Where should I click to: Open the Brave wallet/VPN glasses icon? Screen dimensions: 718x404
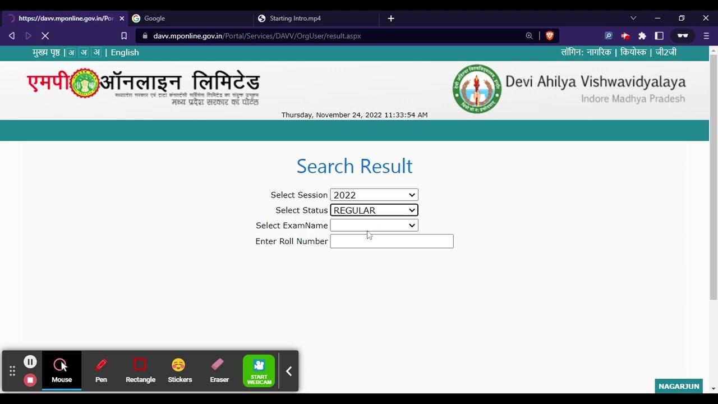[683, 35]
